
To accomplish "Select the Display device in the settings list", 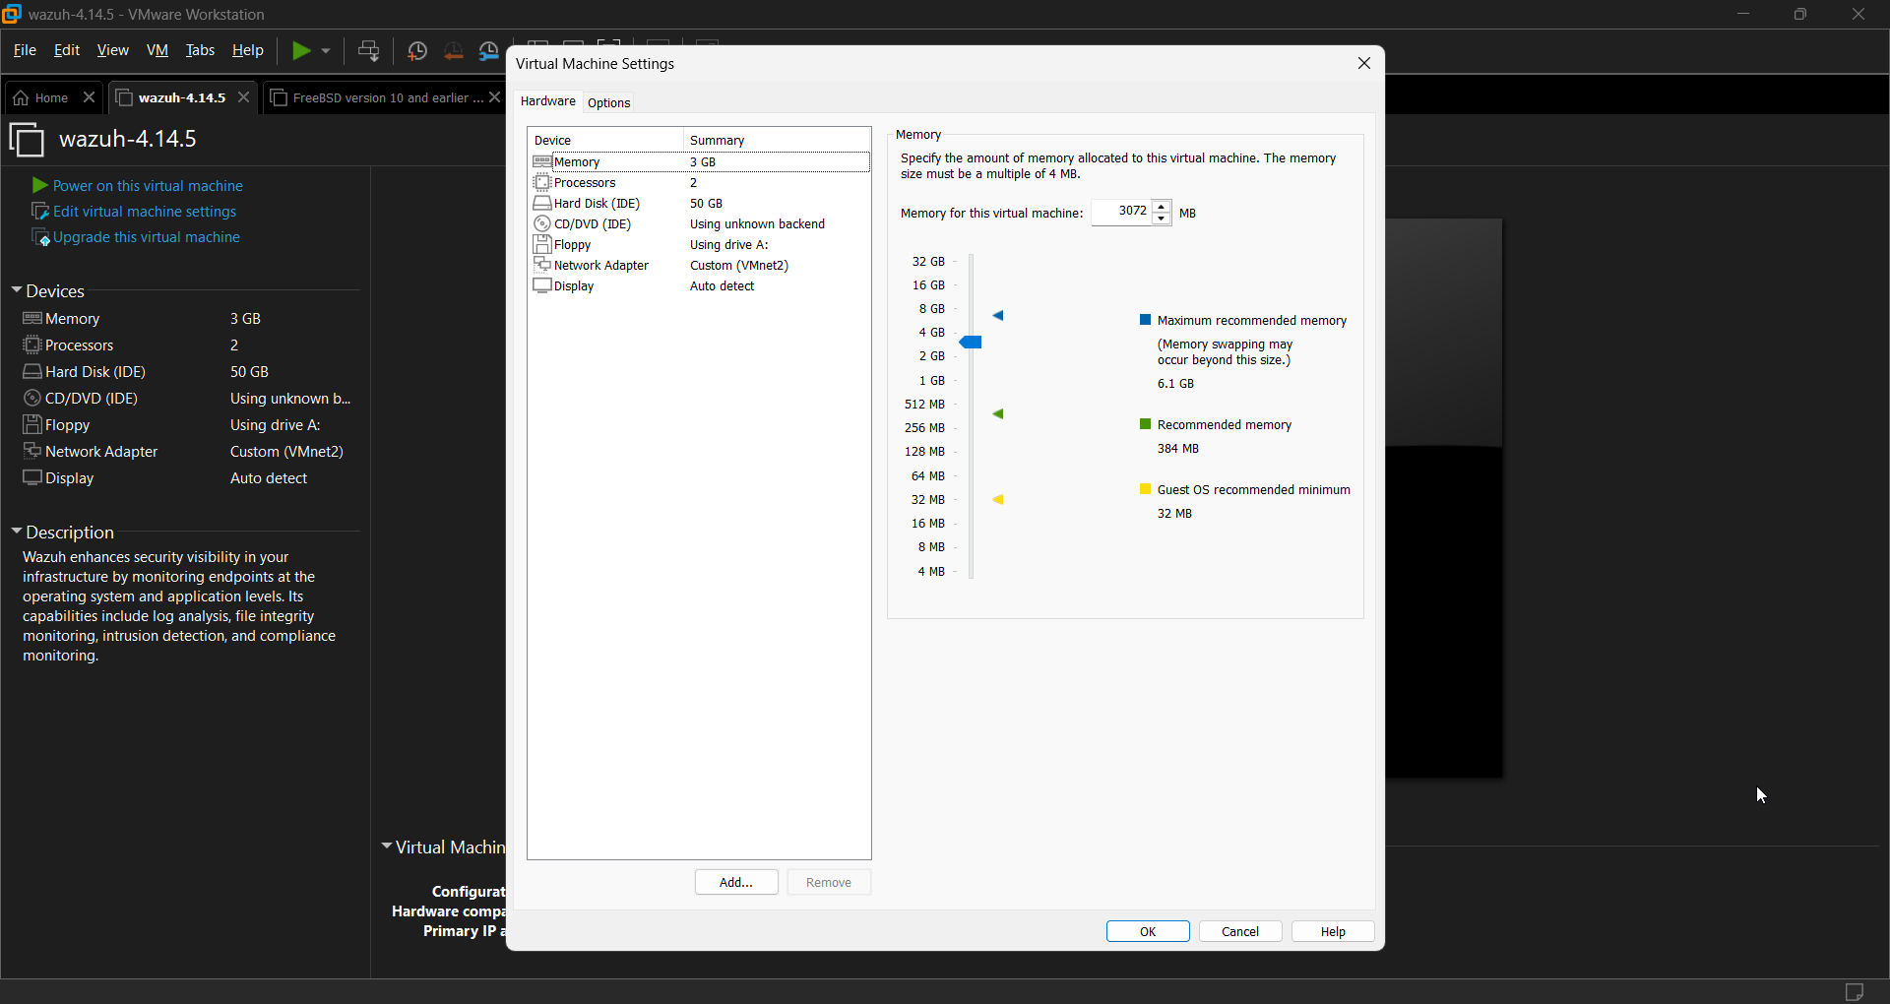I will [700, 286].
